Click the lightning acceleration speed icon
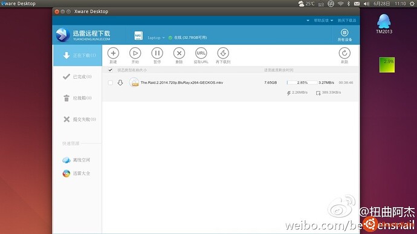The height and width of the screenshot is (234, 417). coord(288,93)
